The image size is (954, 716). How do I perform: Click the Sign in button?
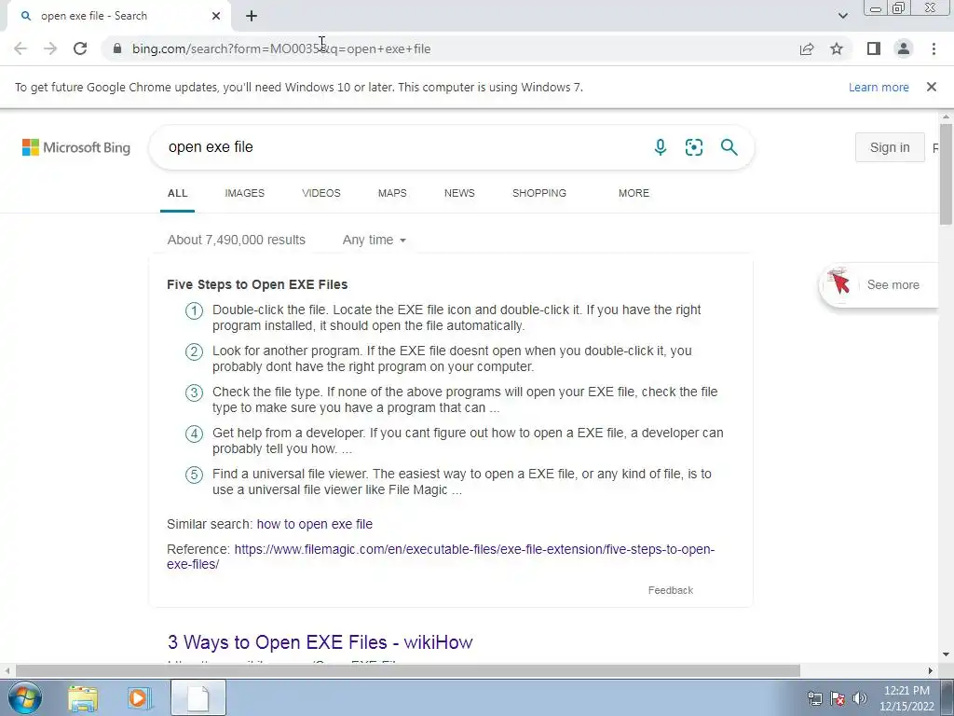890,147
